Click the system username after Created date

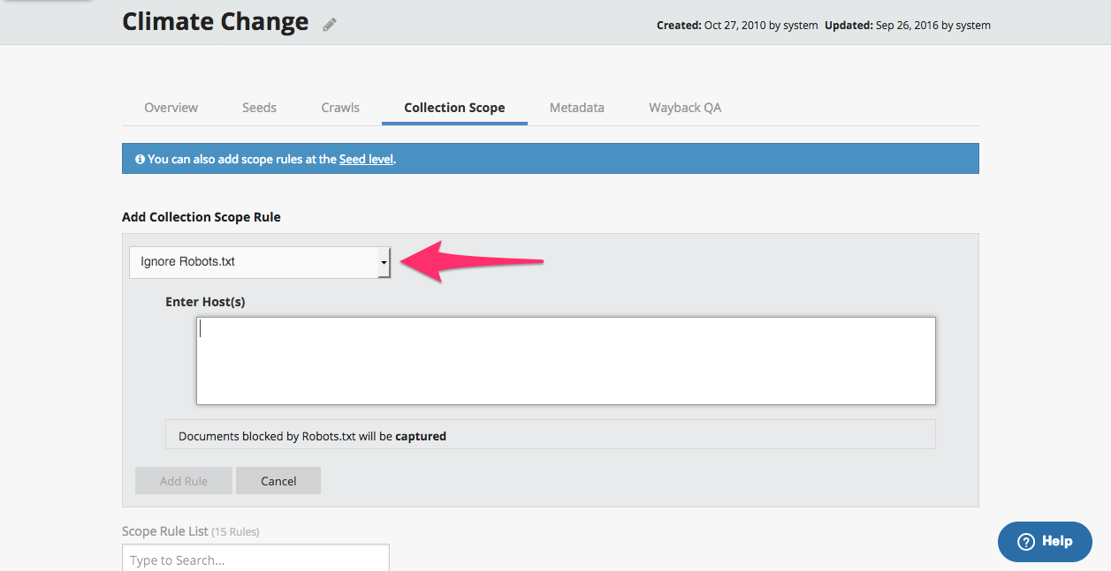(801, 26)
